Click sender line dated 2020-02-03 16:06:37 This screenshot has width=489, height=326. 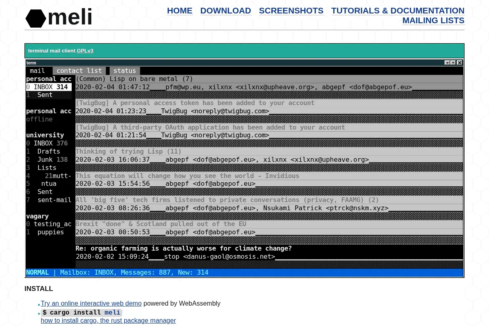tap(269, 160)
